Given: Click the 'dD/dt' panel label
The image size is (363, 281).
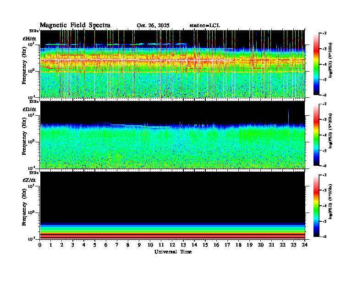Looking at the screenshot, I should pos(29,109).
